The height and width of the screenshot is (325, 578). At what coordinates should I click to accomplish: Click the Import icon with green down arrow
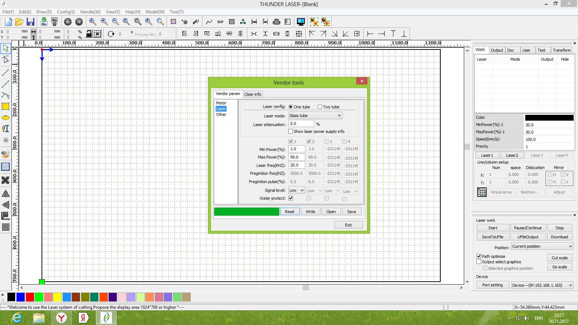(44, 22)
